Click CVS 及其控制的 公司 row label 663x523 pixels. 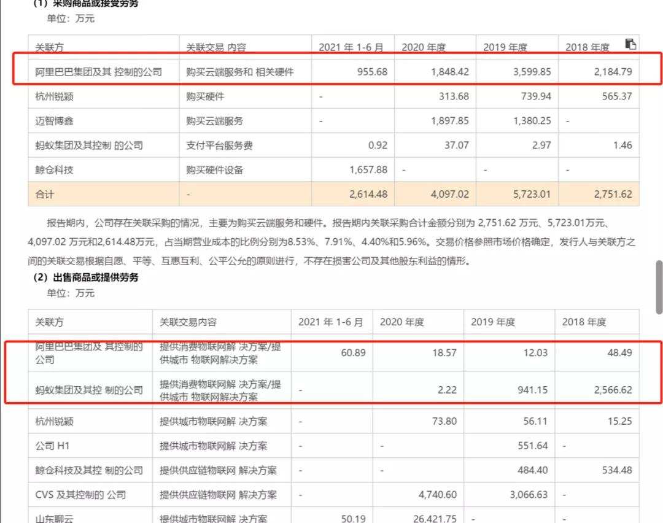click(x=80, y=495)
